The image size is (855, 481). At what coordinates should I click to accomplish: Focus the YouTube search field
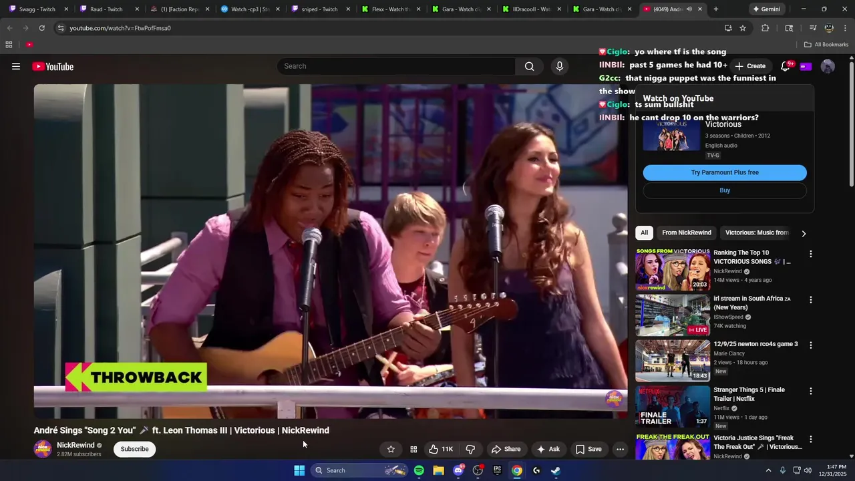(x=396, y=66)
